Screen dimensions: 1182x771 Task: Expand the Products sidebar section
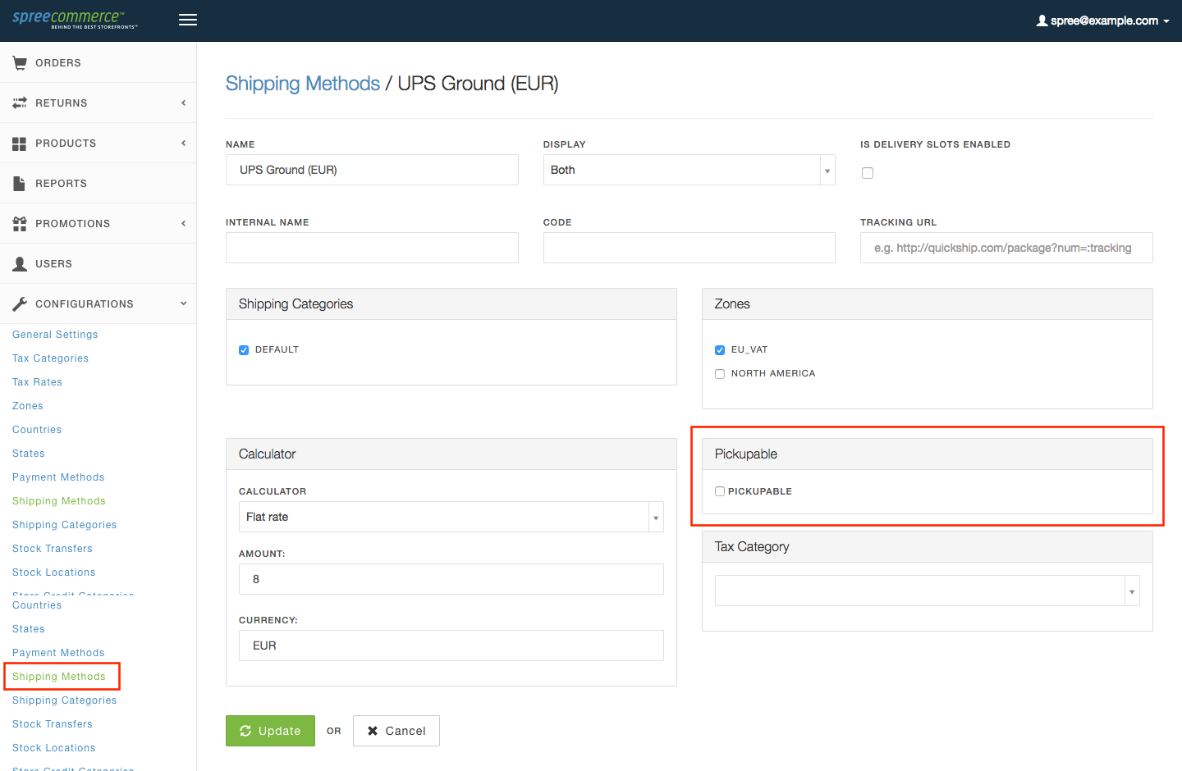coord(98,144)
